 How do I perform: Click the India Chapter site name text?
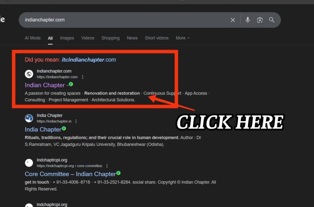point(50,116)
